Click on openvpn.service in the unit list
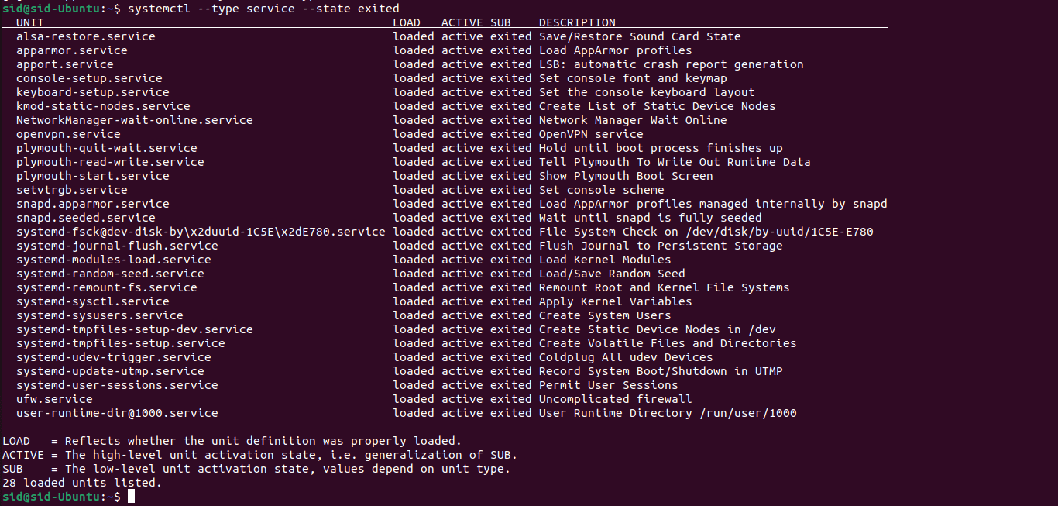 point(68,134)
